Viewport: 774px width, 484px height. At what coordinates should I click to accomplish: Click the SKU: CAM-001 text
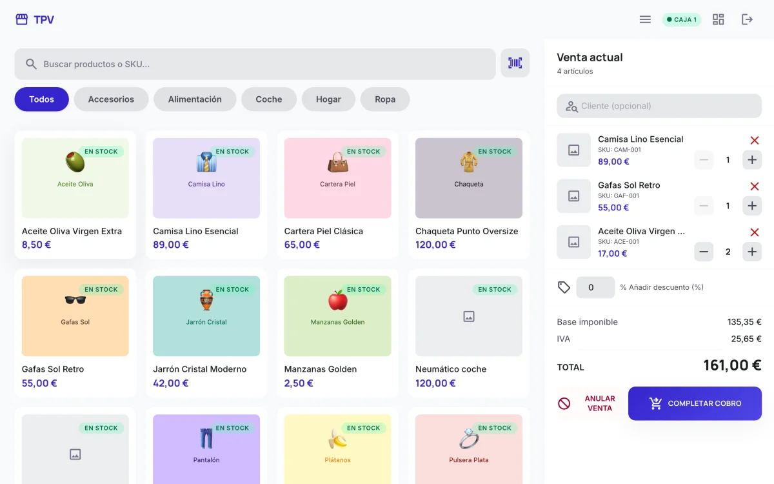[x=619, y=150]
